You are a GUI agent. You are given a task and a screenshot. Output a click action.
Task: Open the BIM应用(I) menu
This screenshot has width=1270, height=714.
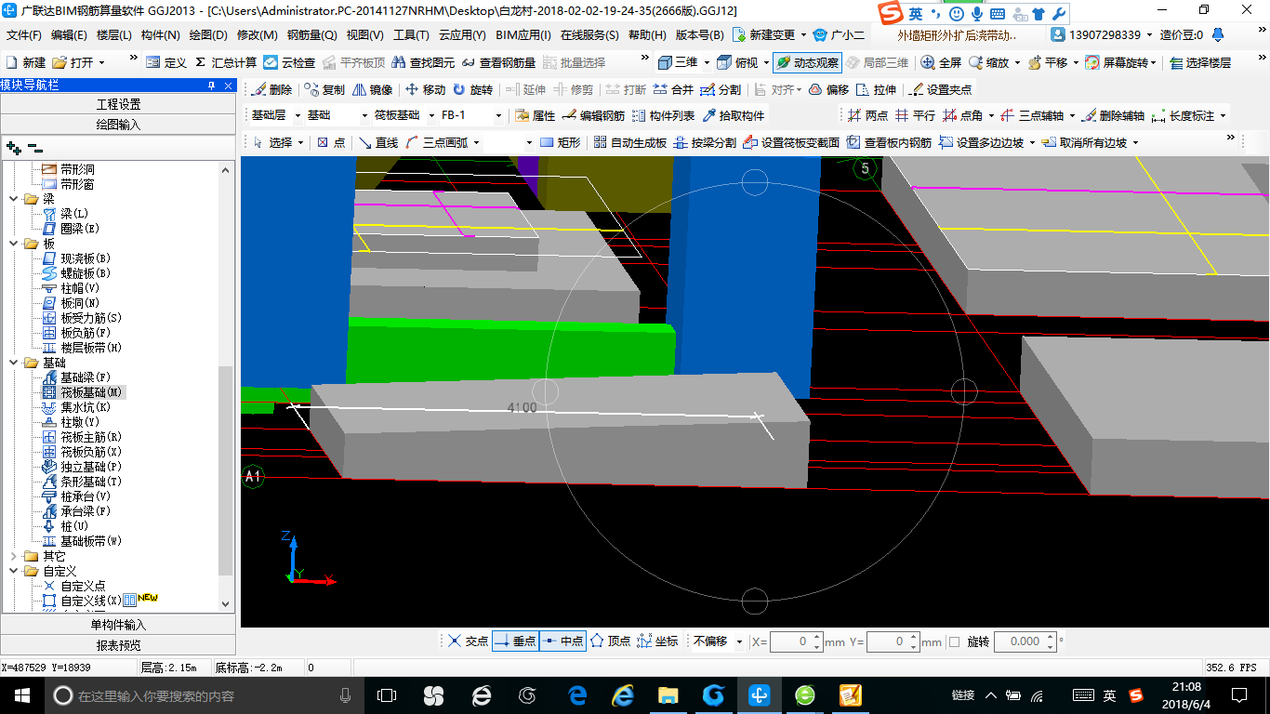coord(523,34)
